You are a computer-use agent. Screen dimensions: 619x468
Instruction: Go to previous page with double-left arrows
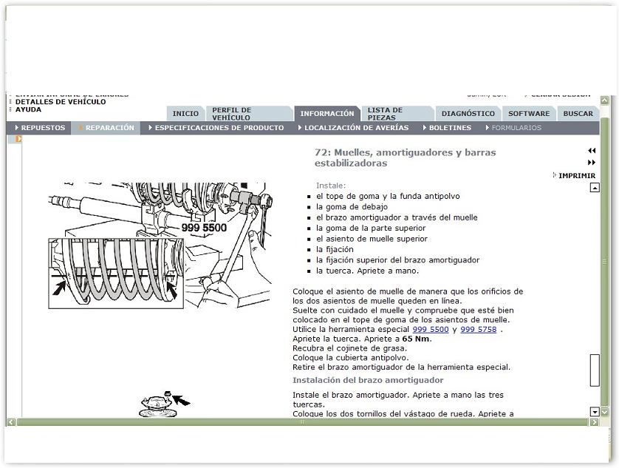pyautogui.click(x=592, y=150)
